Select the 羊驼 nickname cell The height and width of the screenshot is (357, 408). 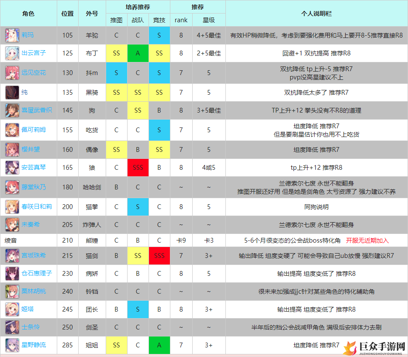coord(92,35)
